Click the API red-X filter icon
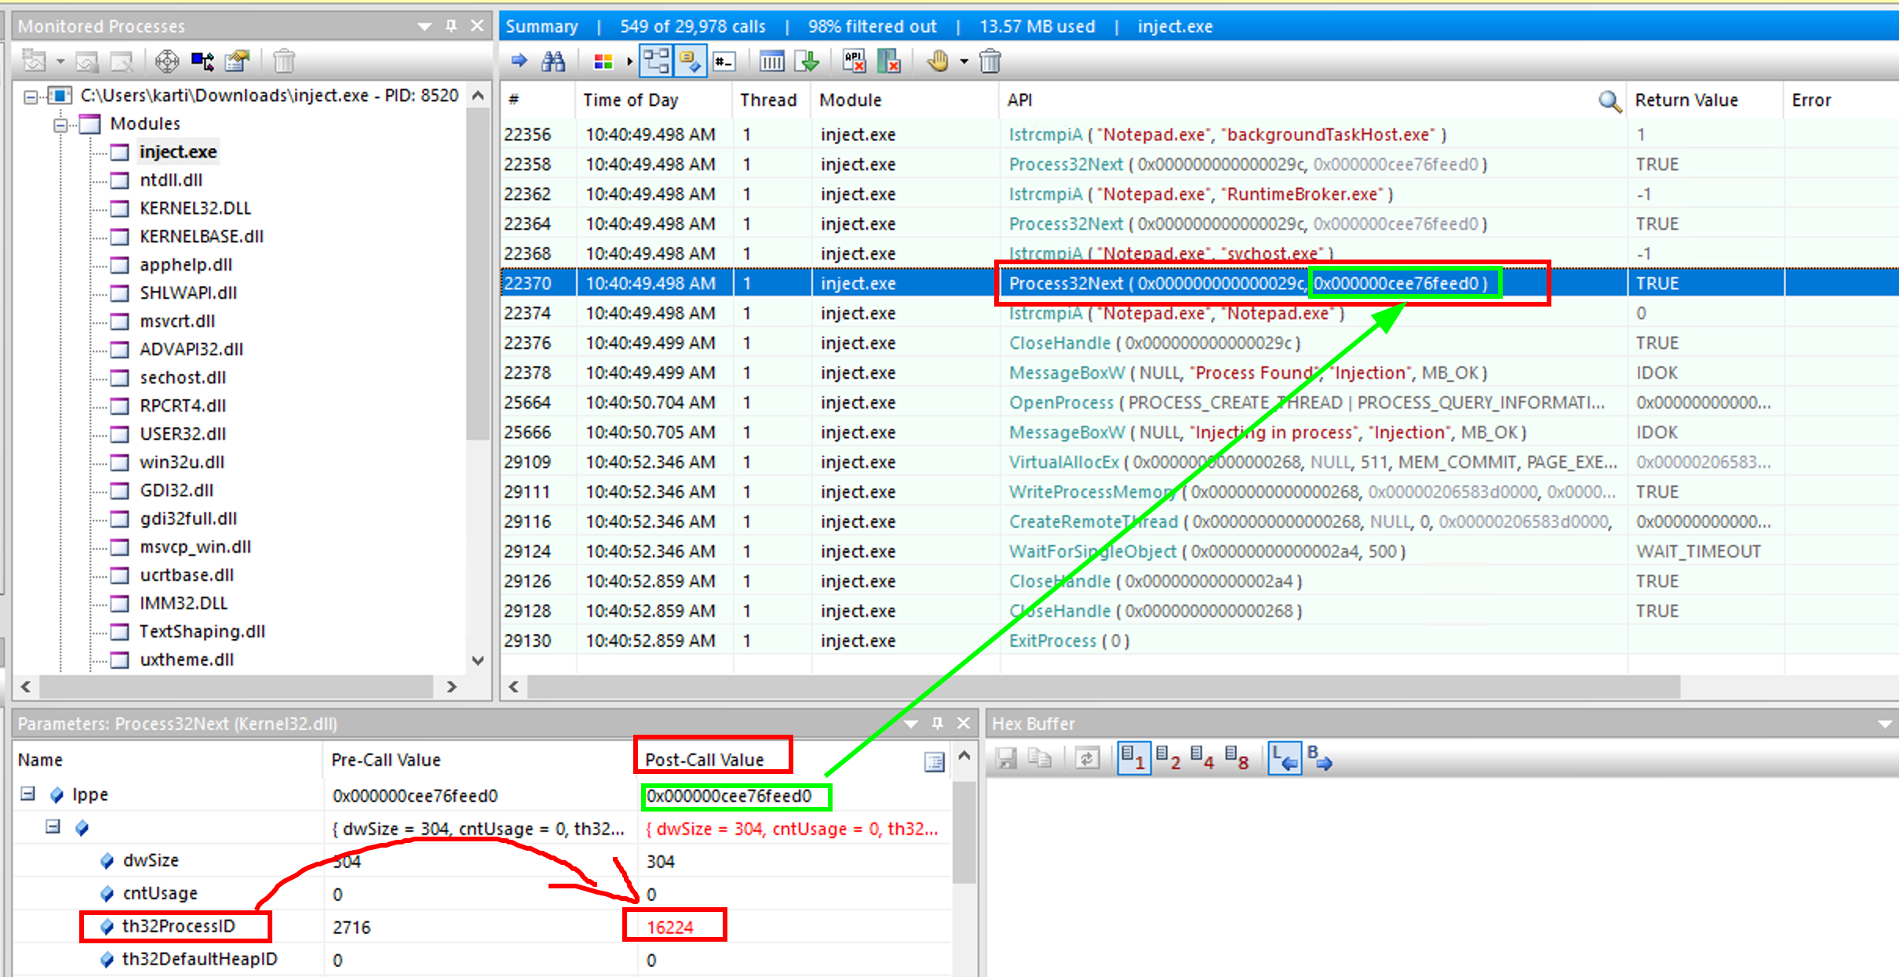The width and height of the screenshot is (1899, 977). click(x=854, y=61)
